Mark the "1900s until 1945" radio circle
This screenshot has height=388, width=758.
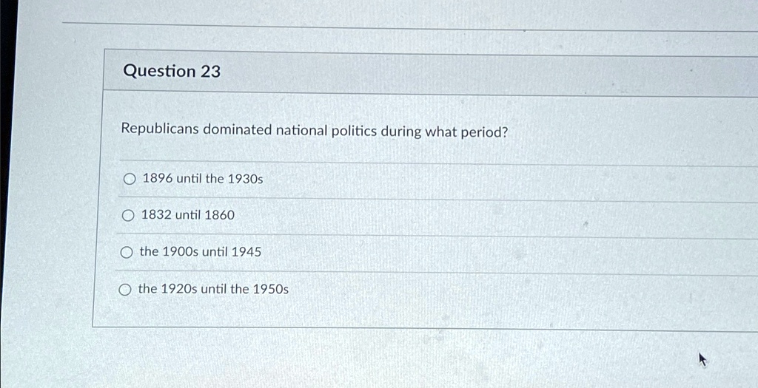coord(126,253)
